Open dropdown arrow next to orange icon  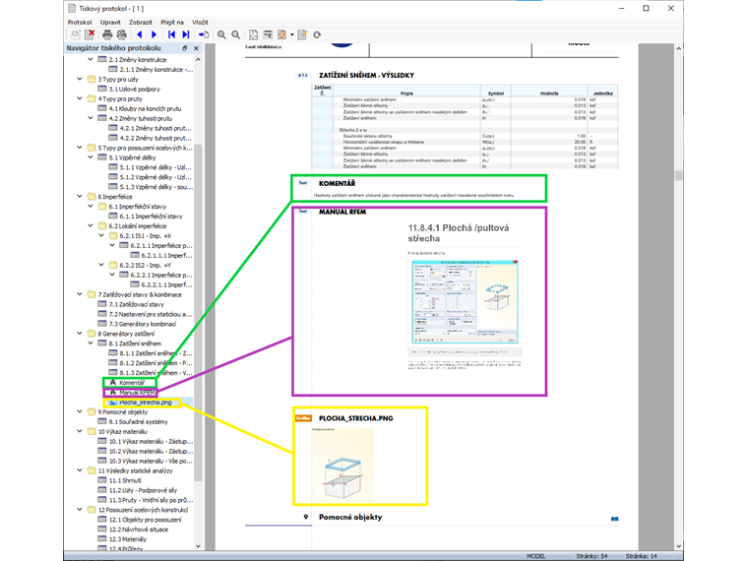291,34
